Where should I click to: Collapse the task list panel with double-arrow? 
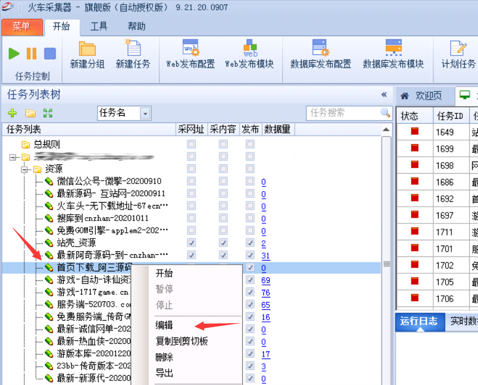click(x=383, y=95)
